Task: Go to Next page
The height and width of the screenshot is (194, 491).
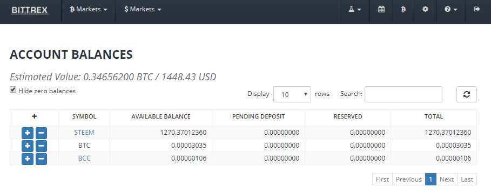Action: [447, 179]
